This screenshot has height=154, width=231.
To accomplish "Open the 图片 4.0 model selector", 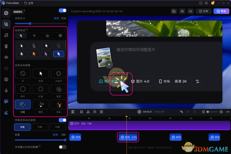I will pyautogui.click(x=141, y=81).
